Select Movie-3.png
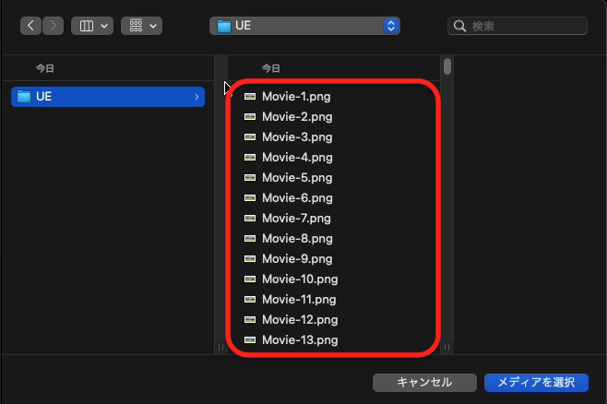Viewport: 607px width, 404px height. pos(297,137)
